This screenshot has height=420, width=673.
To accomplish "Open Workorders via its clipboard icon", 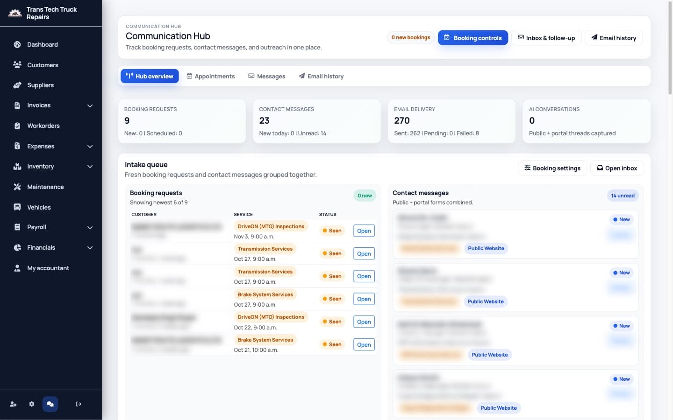I will tap(17, 126).
